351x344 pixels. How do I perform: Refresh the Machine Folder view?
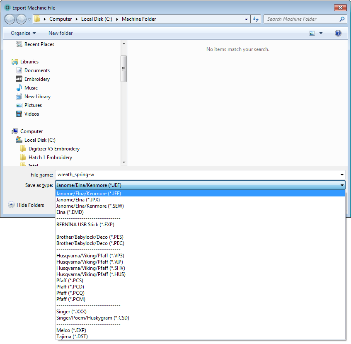[256, 19]
